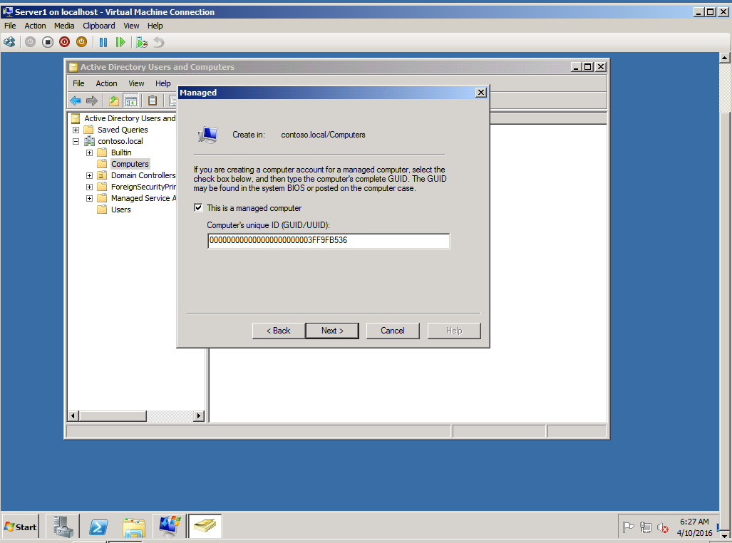Click the clipboard icon in ADUC toolbar

pos(153,100)
